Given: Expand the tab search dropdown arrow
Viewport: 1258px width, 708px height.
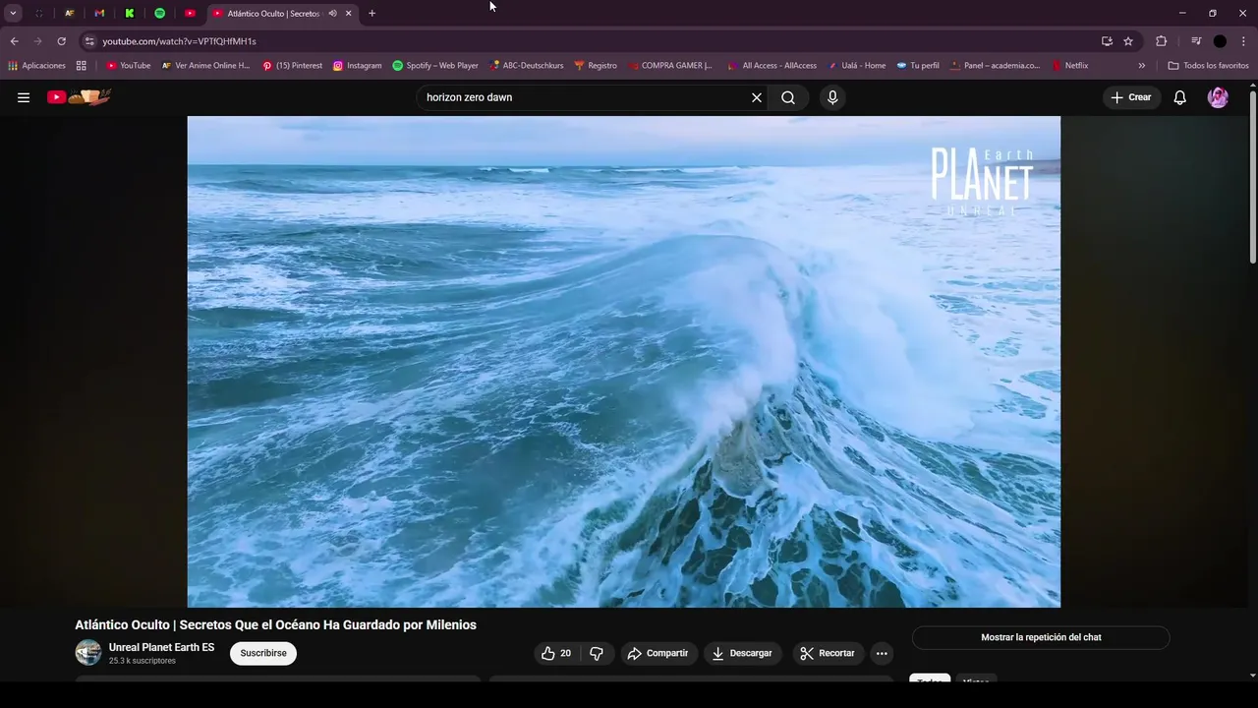Looking at the screenshot, I should click(x=13, y=13).
